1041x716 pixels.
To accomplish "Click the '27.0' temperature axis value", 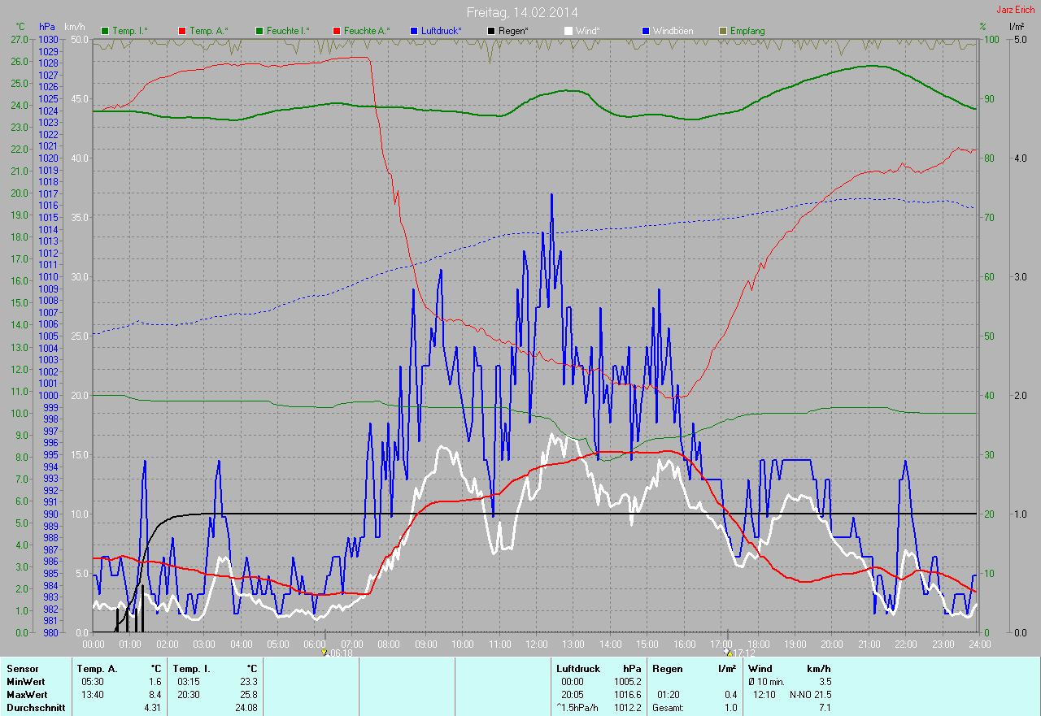I will [x=20, y=39].
